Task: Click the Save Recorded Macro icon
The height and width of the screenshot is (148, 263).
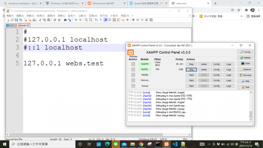Action: [151, 20]
